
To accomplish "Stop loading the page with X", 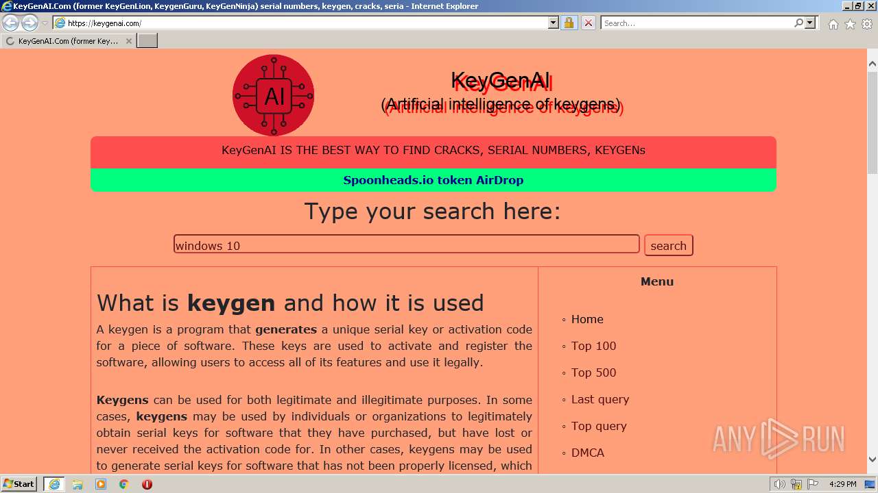I will coord(588,23).
